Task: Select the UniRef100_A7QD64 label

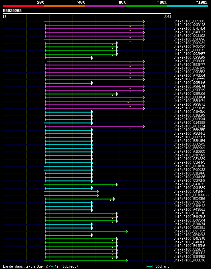Action: [189, 75]
